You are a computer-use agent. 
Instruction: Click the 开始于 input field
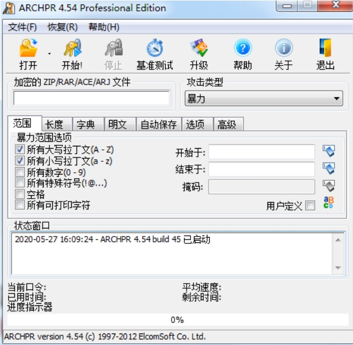point(262,152)
